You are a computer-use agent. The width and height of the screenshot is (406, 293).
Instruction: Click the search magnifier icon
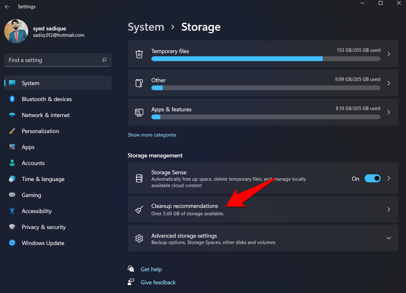(x=104, y=60)
